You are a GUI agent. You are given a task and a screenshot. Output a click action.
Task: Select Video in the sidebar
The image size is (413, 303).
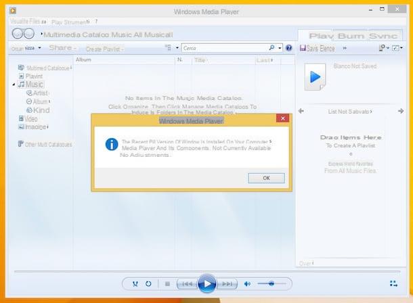(28, 118)
